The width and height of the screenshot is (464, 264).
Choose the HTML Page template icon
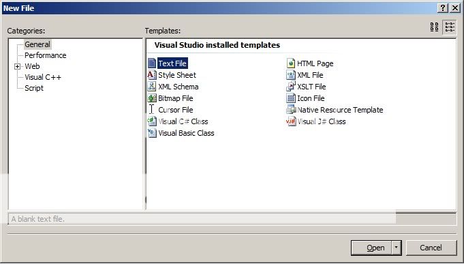click(x=291, y=63)
